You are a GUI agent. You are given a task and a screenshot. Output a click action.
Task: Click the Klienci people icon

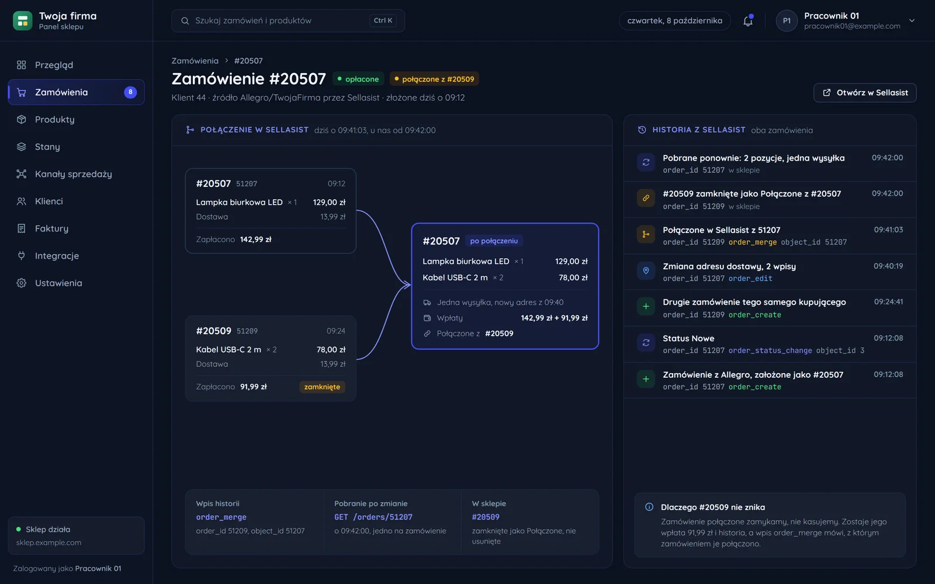pyautogui.click(x=22, y=201)
